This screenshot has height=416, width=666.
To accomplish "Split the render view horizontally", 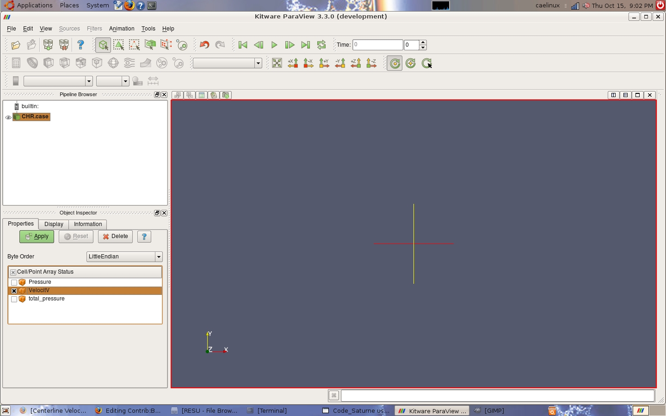I will point(613,95).
